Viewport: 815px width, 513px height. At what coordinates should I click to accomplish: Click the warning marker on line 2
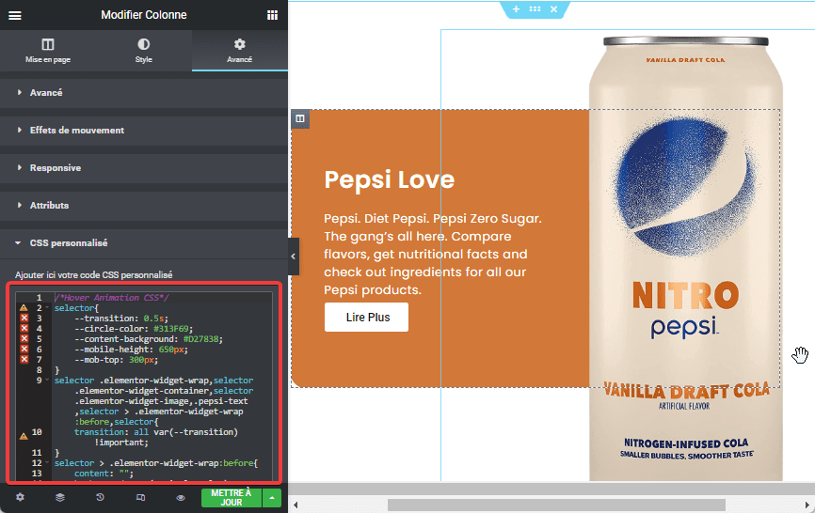(x=24, y=307)
